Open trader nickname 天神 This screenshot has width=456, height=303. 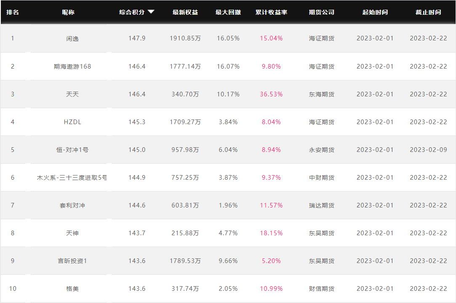72,233
